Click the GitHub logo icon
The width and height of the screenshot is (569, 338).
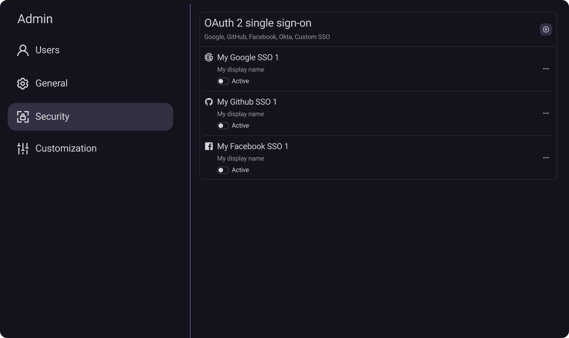tap(209, 102)
